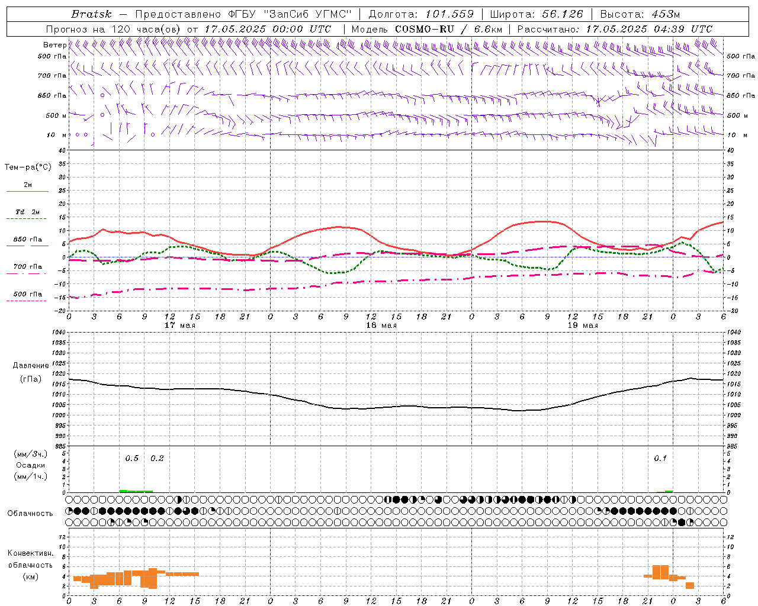Click the 0.2 precipitation amount value
Viewport: 758px width, 606px height.
pos(158,459)
